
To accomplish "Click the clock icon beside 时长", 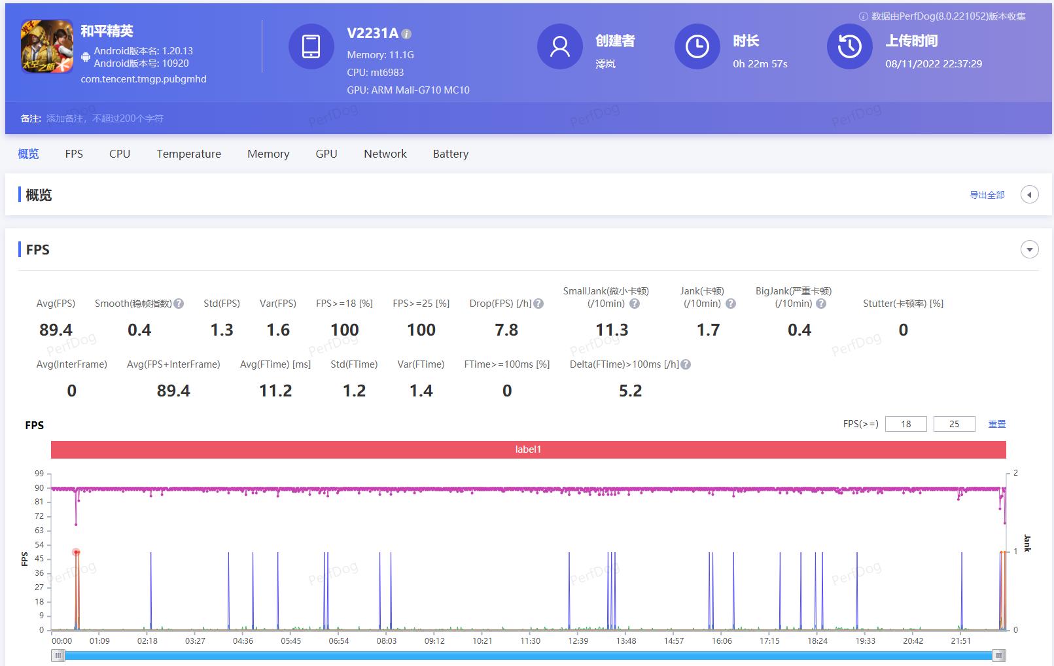I will point(697,46).
